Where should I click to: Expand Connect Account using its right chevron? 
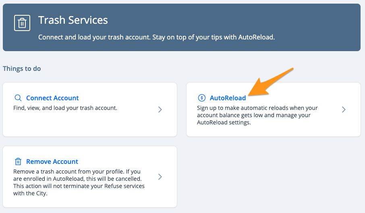[x=160, y=110]
